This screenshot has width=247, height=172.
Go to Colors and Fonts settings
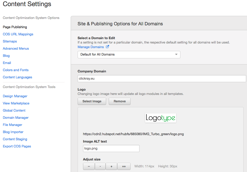(x=16, y=70)
